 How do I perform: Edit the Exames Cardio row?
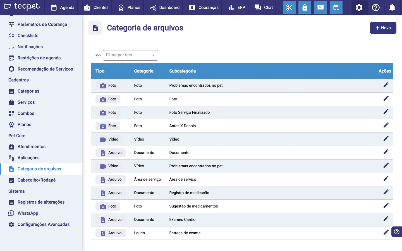coord(386,219)
